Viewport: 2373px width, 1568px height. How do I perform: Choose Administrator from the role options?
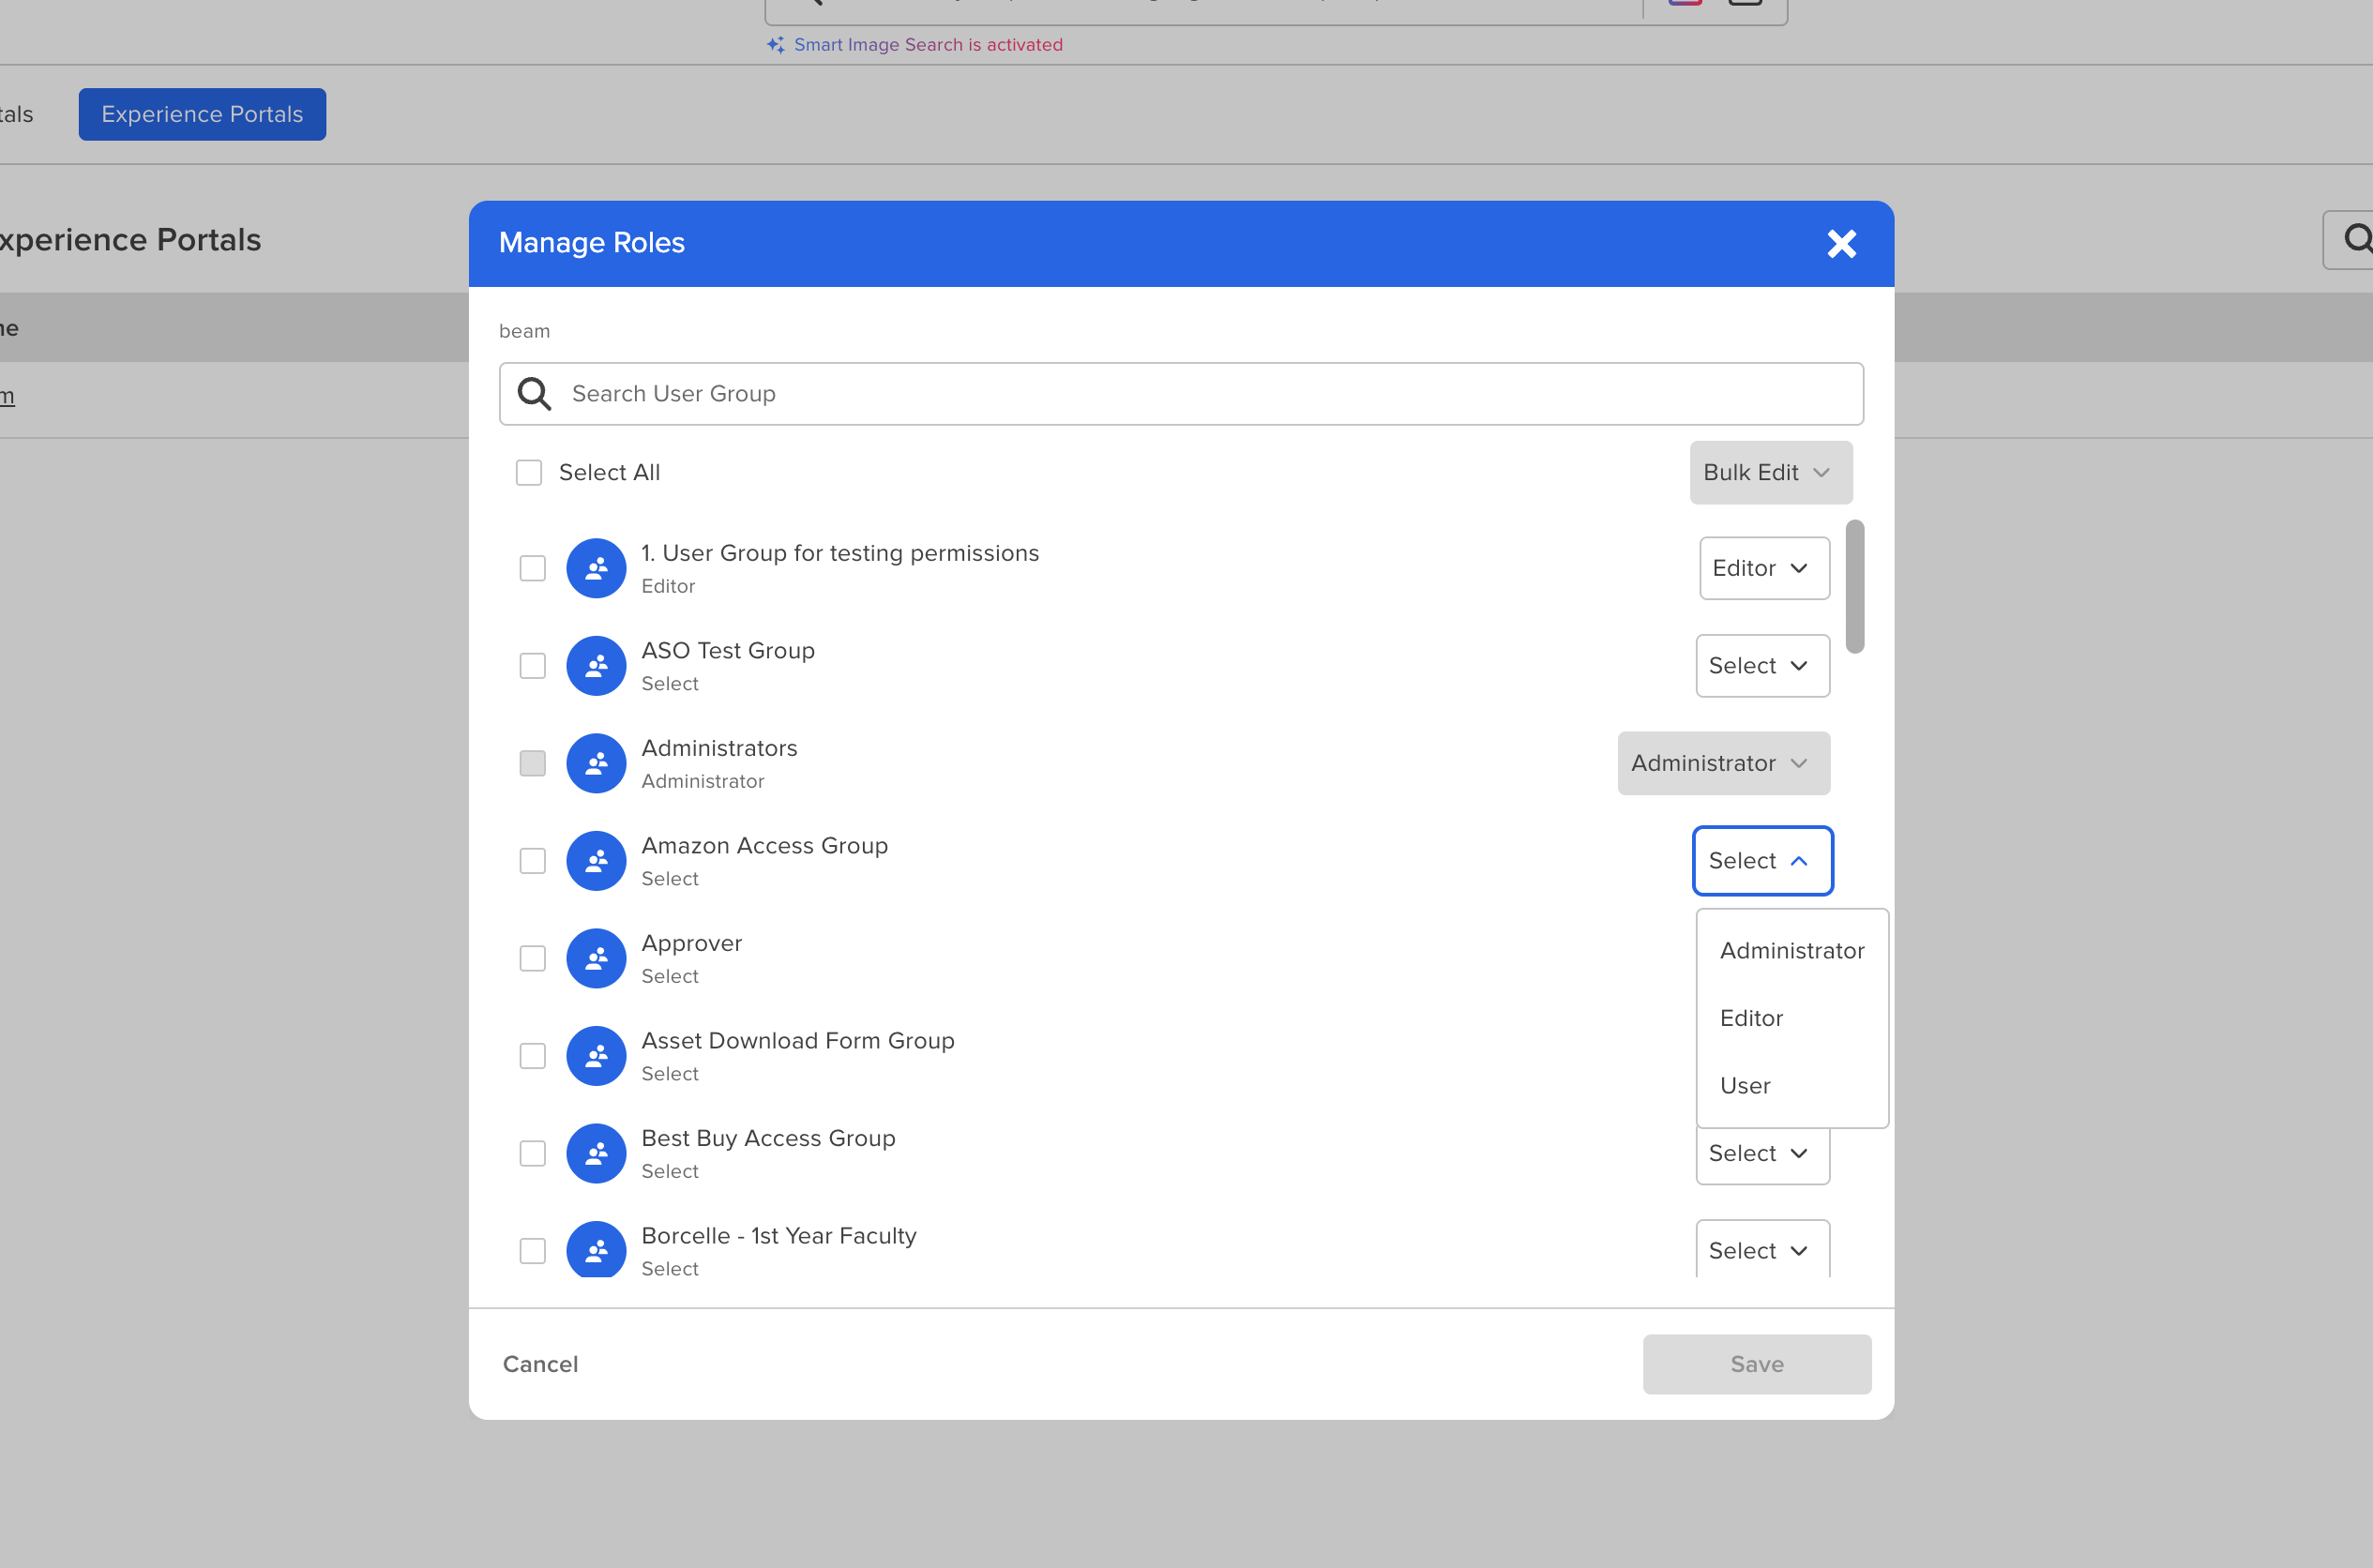tap(1791, 951)
